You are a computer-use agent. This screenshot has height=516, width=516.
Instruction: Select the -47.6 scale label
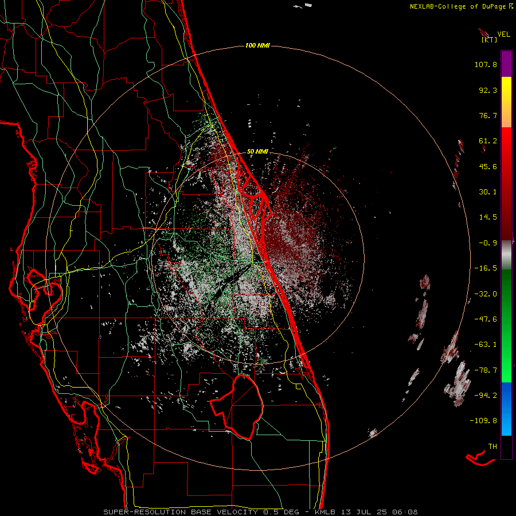[x=486, y=319]
